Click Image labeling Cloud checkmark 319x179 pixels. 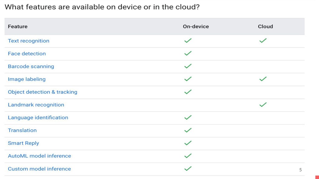coord(263,79)
